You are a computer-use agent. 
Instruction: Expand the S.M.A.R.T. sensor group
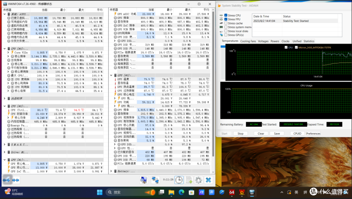pyautogui.click(x=5, y=145)
